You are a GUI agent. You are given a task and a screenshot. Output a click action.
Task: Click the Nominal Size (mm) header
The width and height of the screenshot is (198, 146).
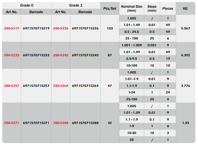(132, 9)
